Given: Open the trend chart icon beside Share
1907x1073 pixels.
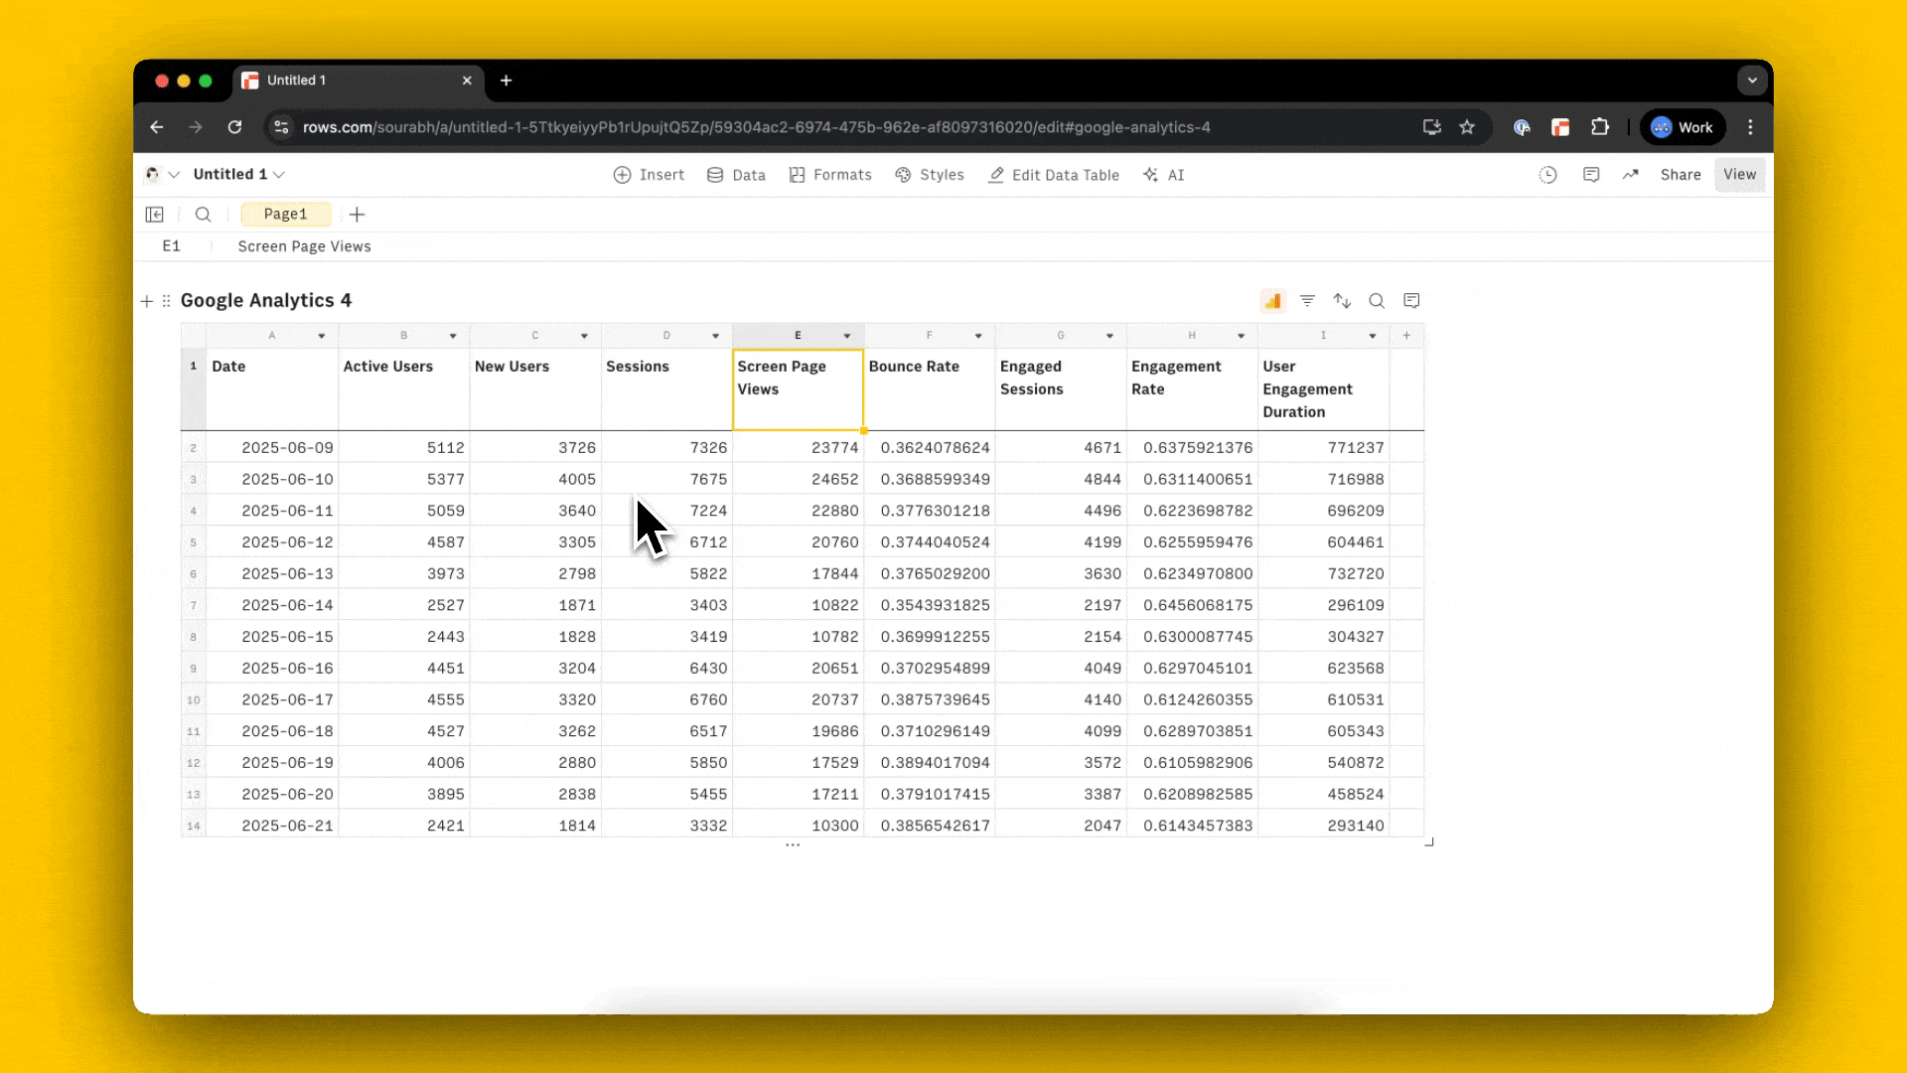Looking at the screenshot, I should (1631, 175).
